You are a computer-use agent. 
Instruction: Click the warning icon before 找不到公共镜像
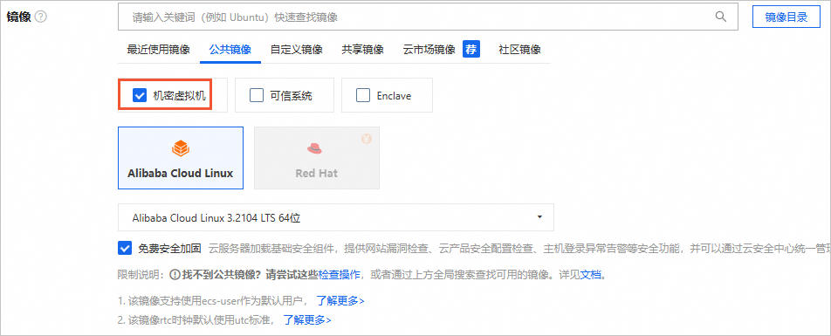[174, 275]
